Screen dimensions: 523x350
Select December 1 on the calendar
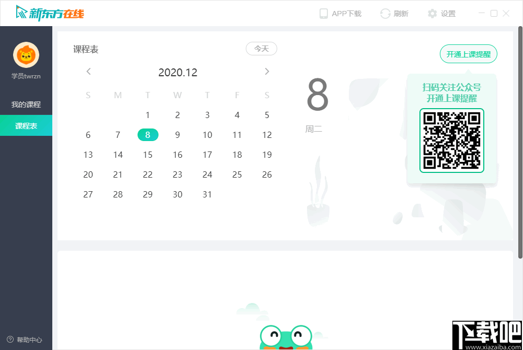point(148,115)
